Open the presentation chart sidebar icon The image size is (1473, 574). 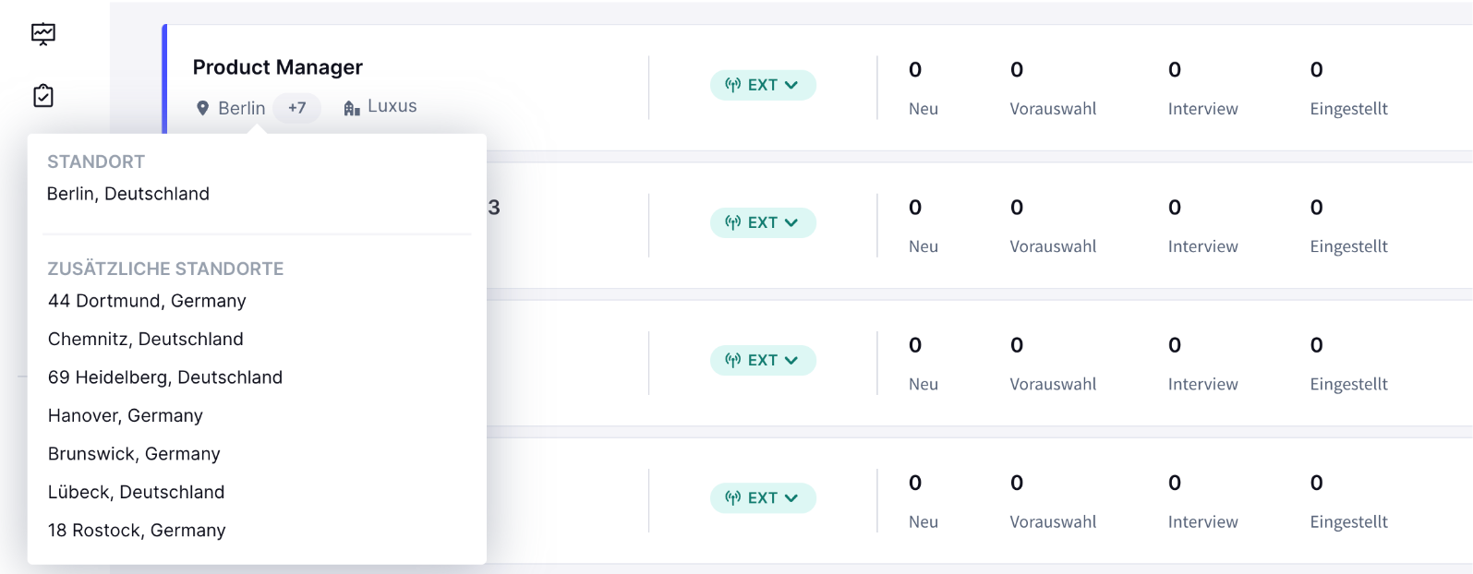[43, 34]
